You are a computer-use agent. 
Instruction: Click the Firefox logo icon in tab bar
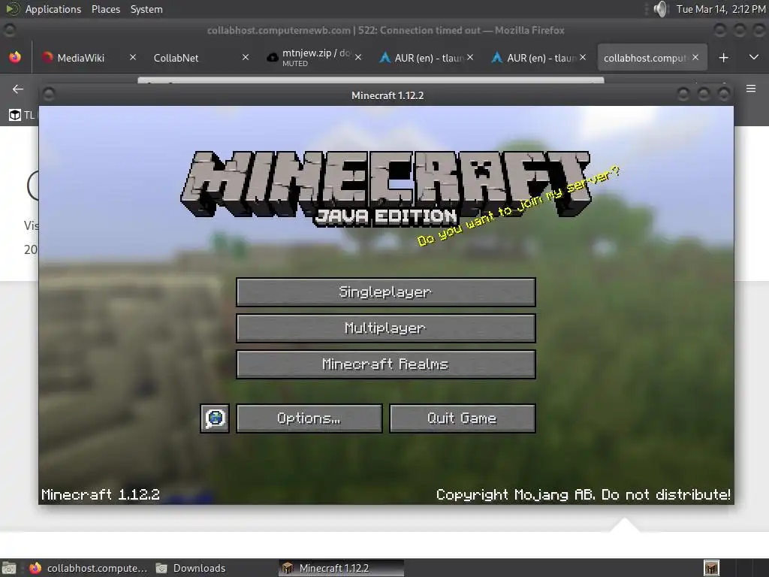pos(15,57)
